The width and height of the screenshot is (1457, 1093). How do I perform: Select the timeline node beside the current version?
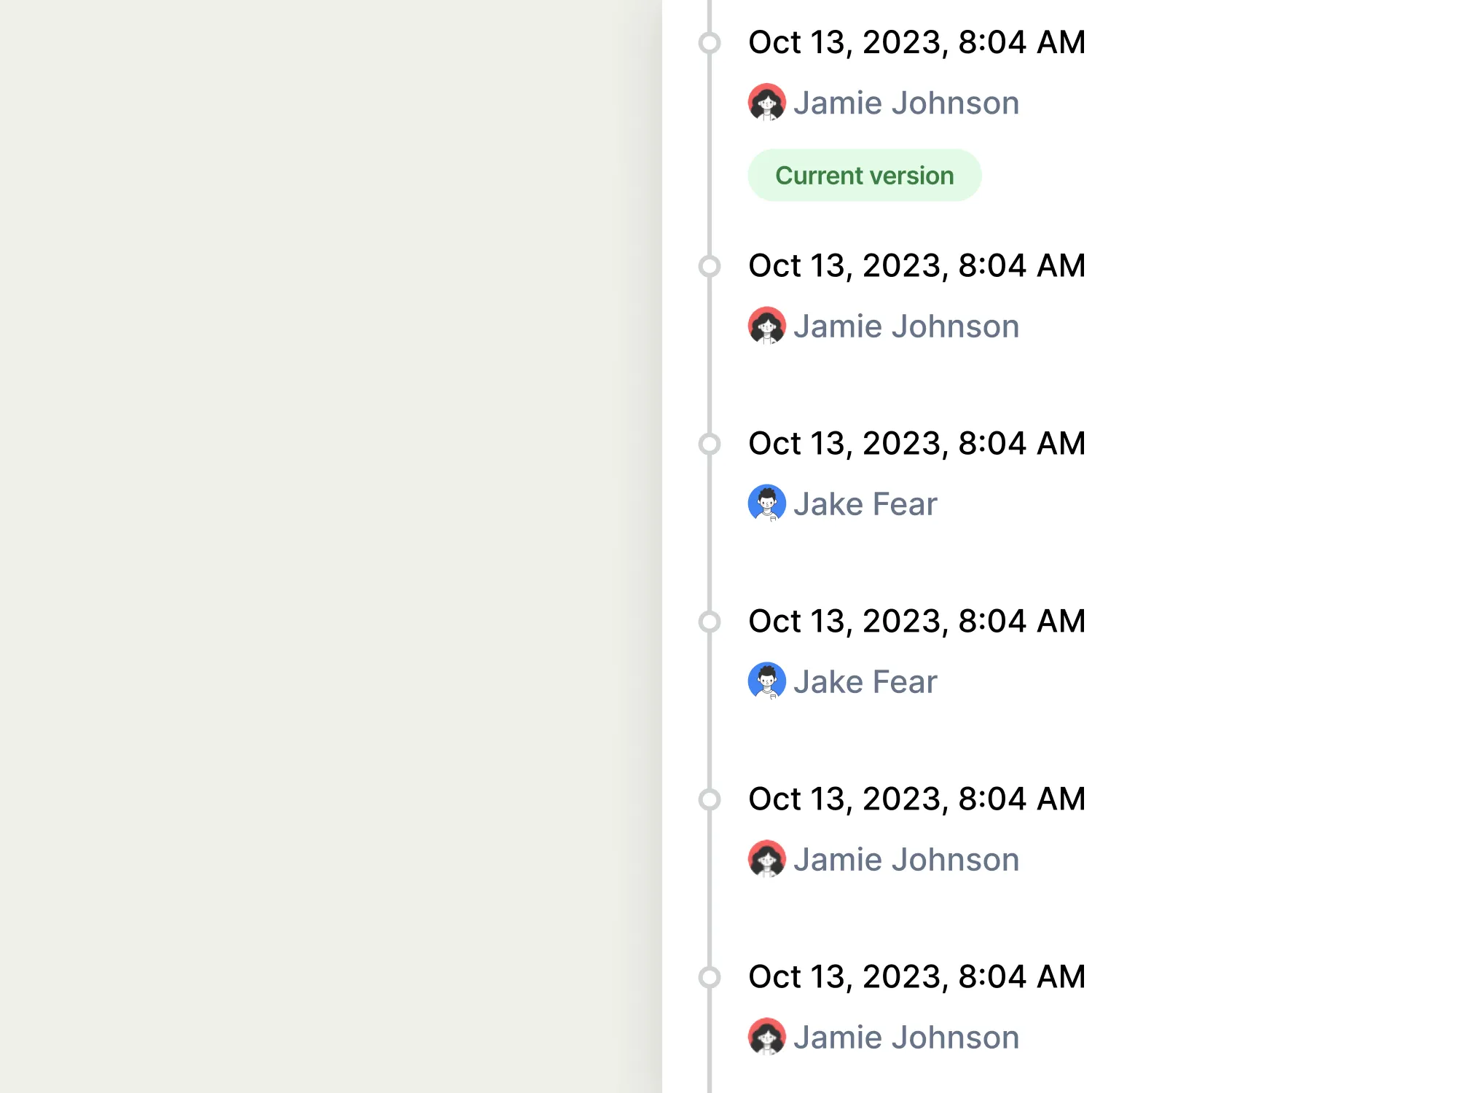(x=710, y=42)
